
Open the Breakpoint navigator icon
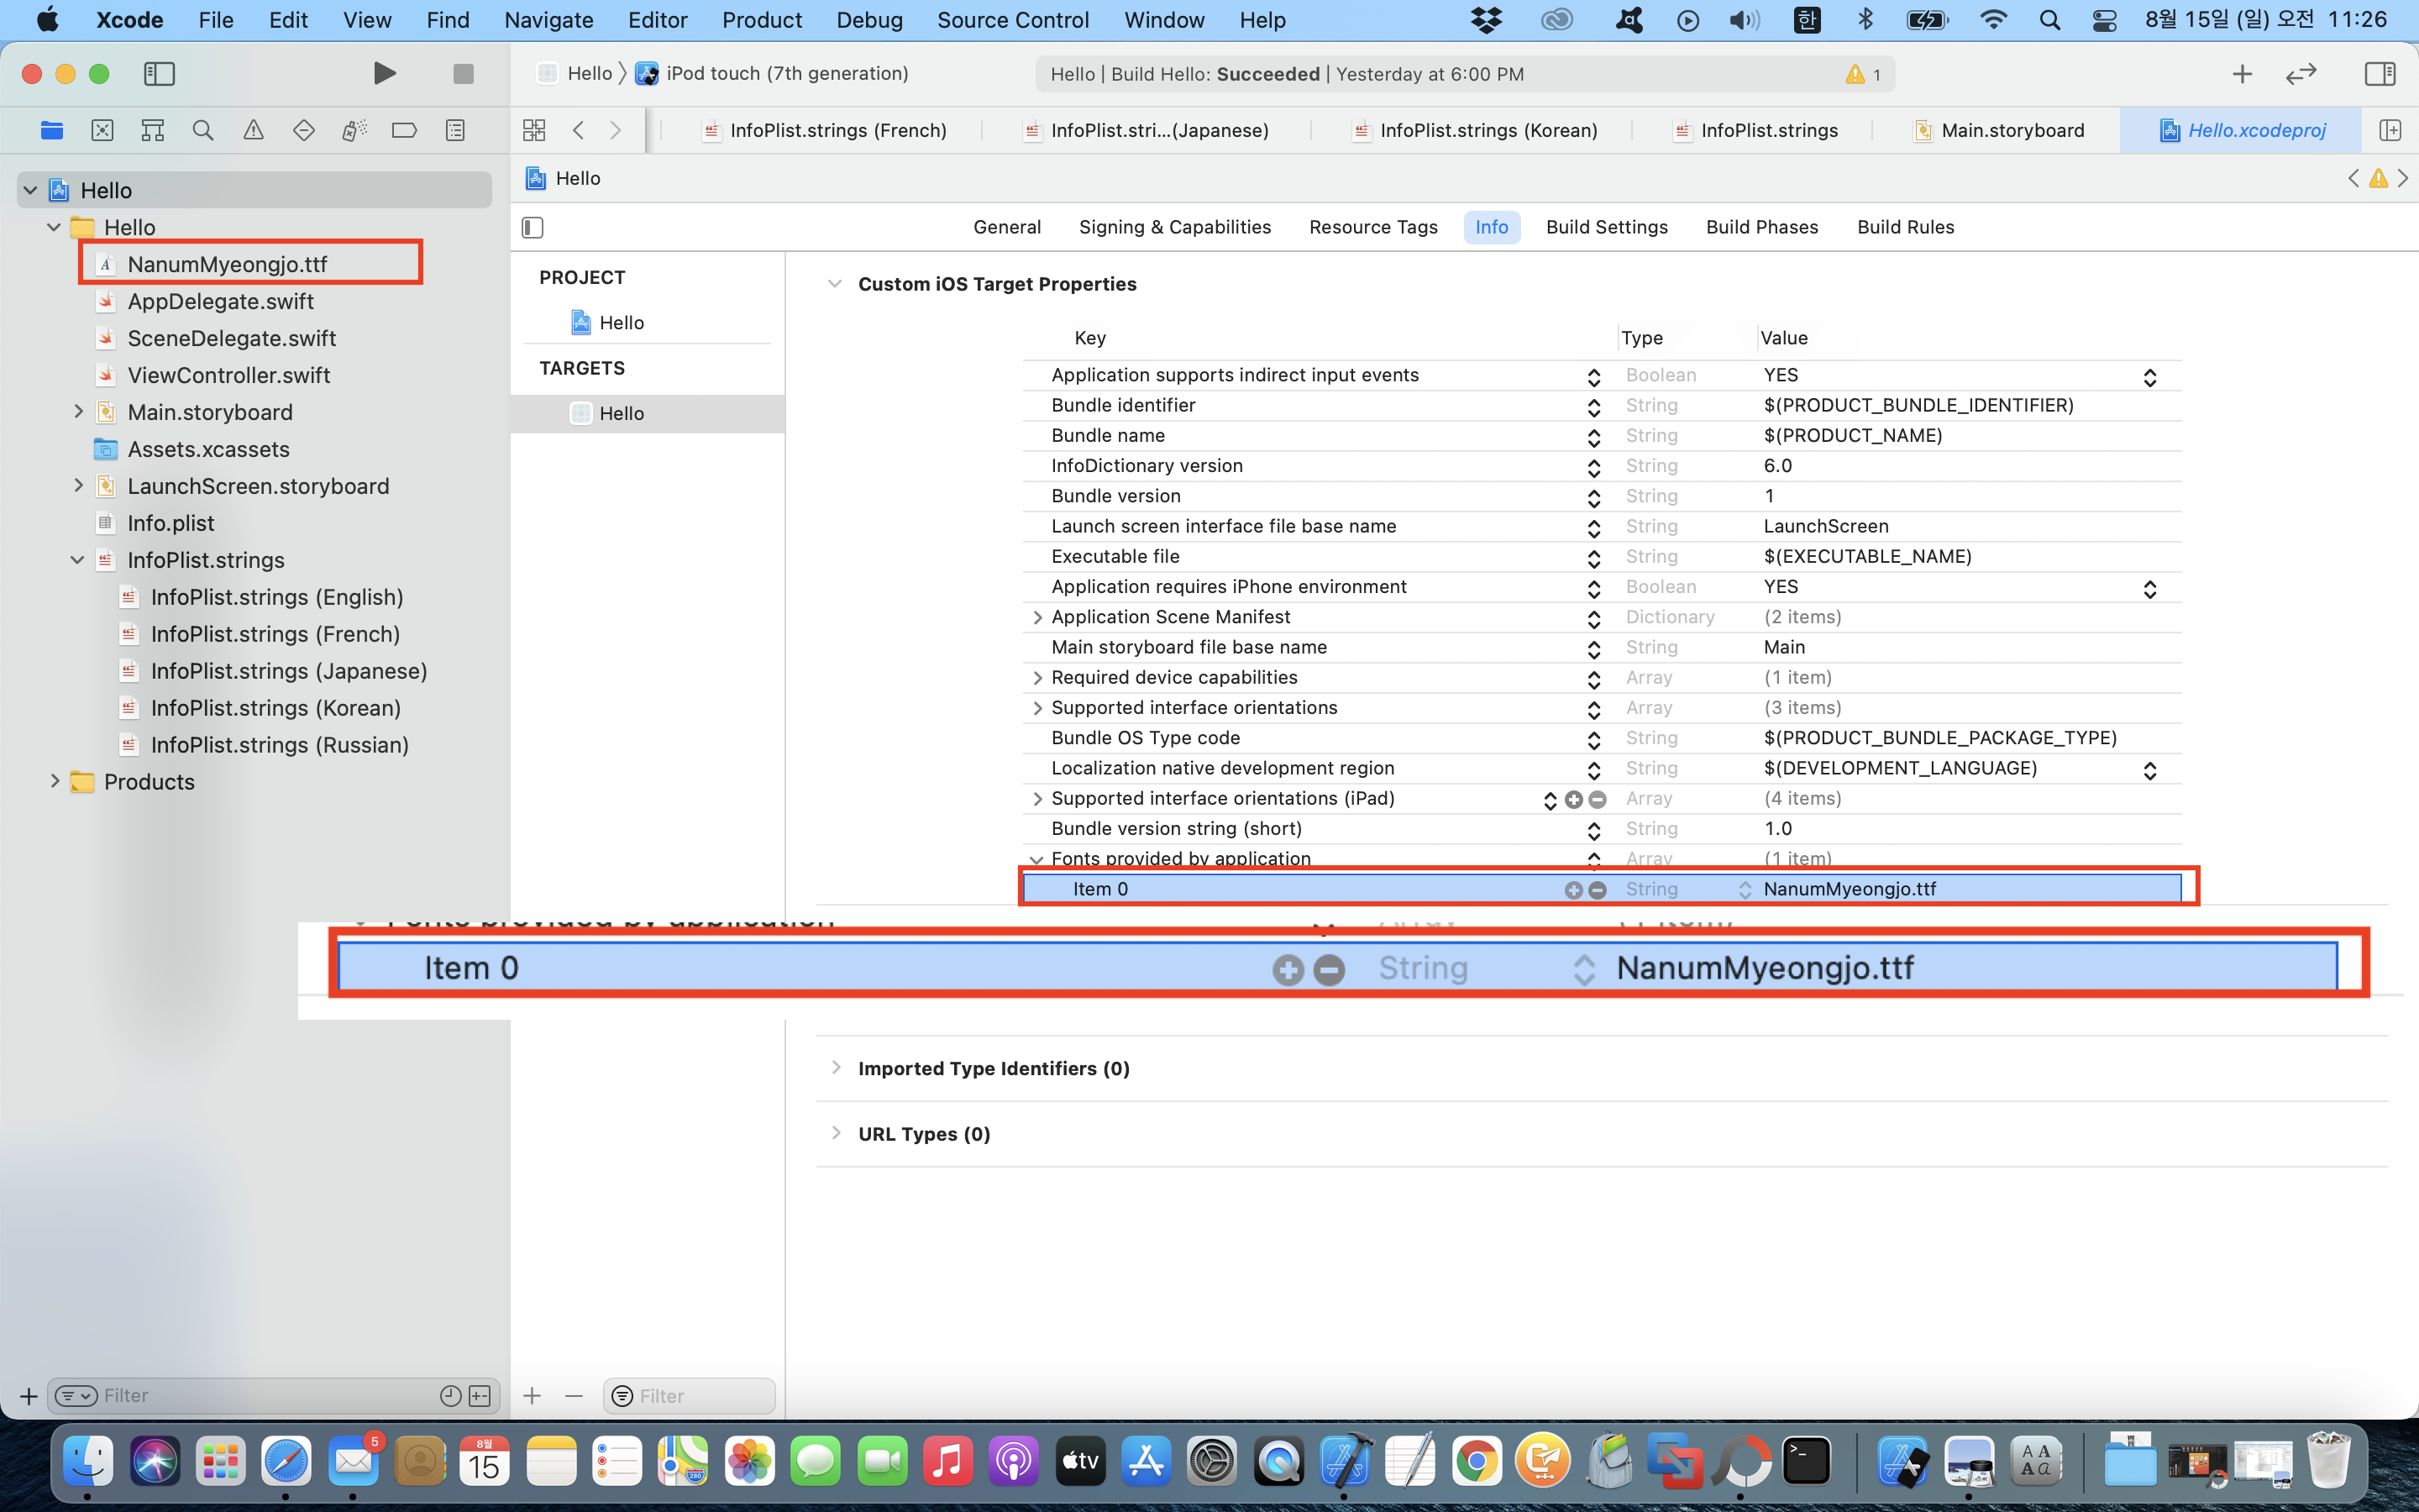coord(404,130)
